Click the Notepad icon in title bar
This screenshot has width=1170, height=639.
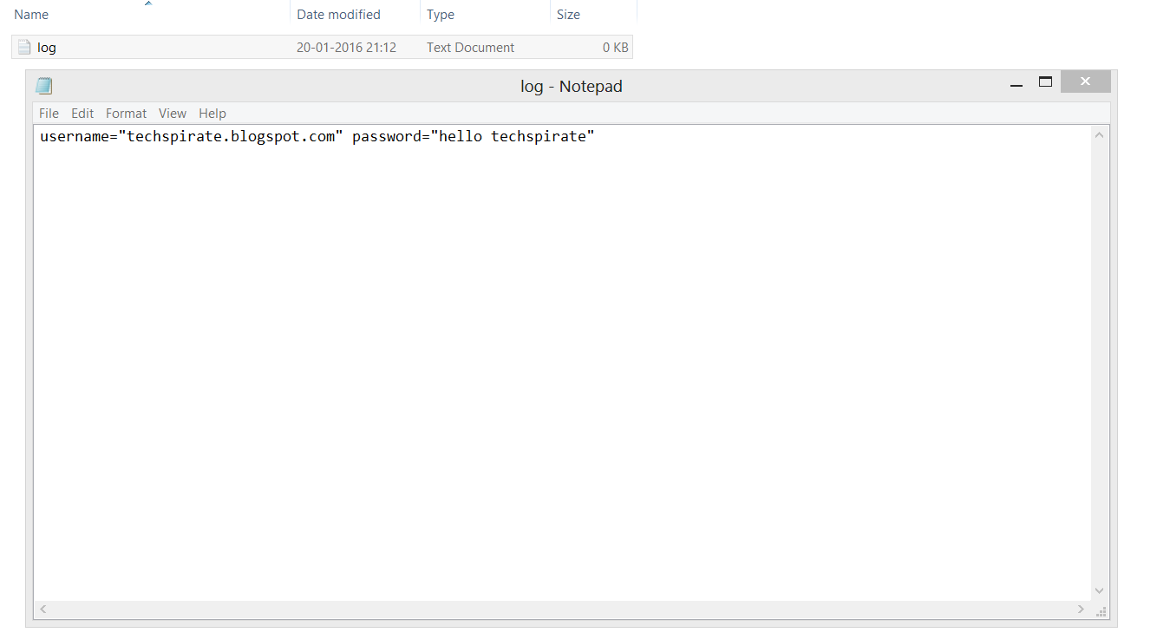(x=44, y=86)
